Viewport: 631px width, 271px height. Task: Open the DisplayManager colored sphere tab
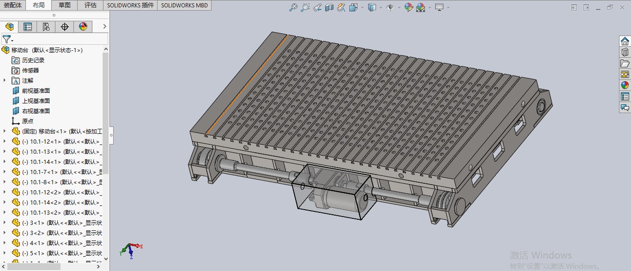[83, 26]
